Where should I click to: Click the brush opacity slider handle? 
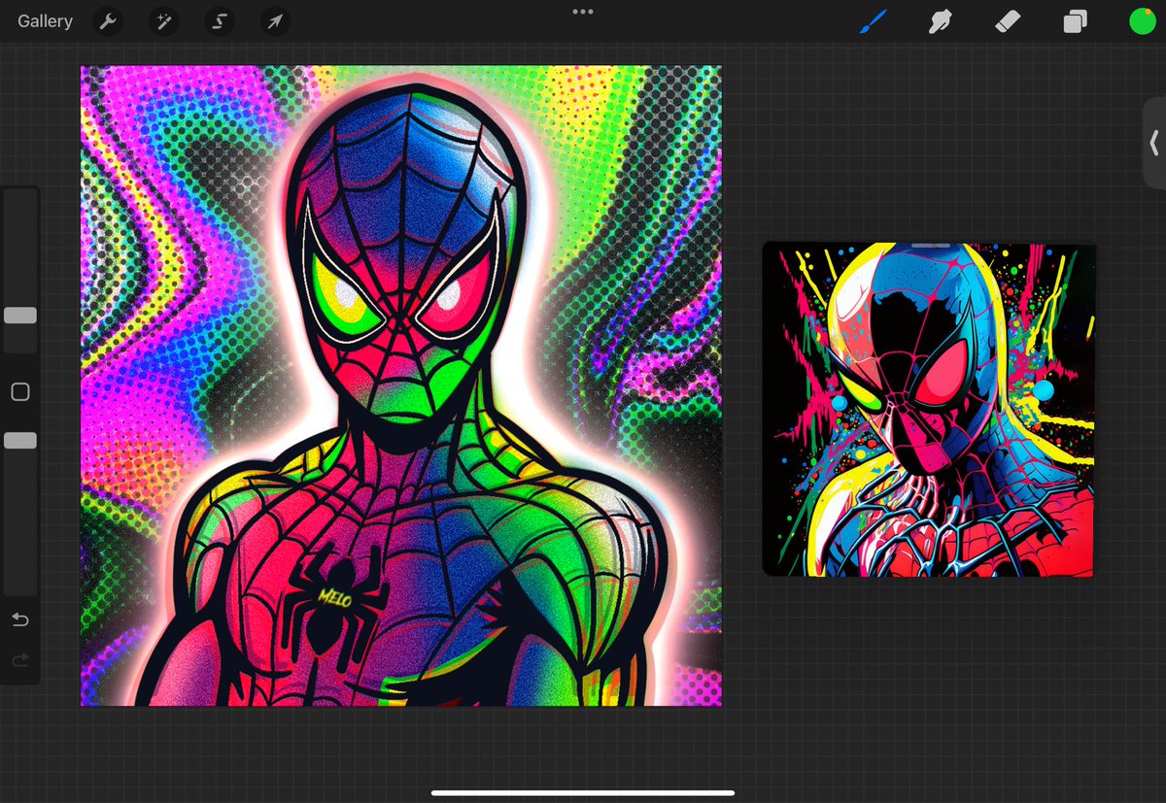(20, 441)
